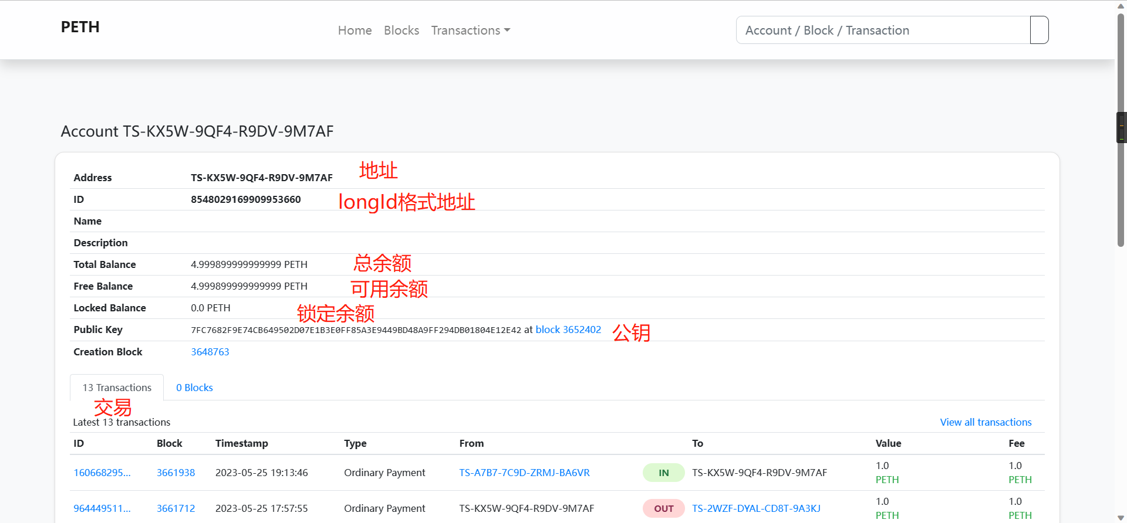This screenshot has width=1127, height=523.
Task: Select the 13 Transactions tab
Action: [117, 388]
